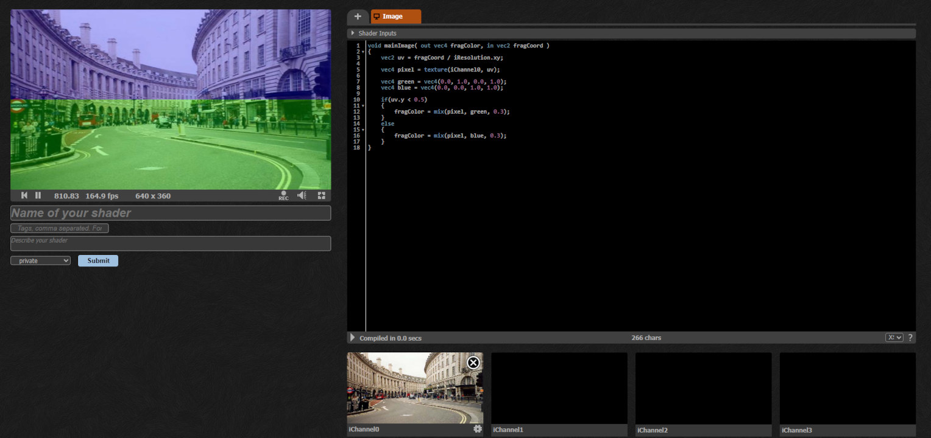Viewport: 931px width, 438px height.
Task: Open iChannel0 texture settings gear
Action: 477,428
